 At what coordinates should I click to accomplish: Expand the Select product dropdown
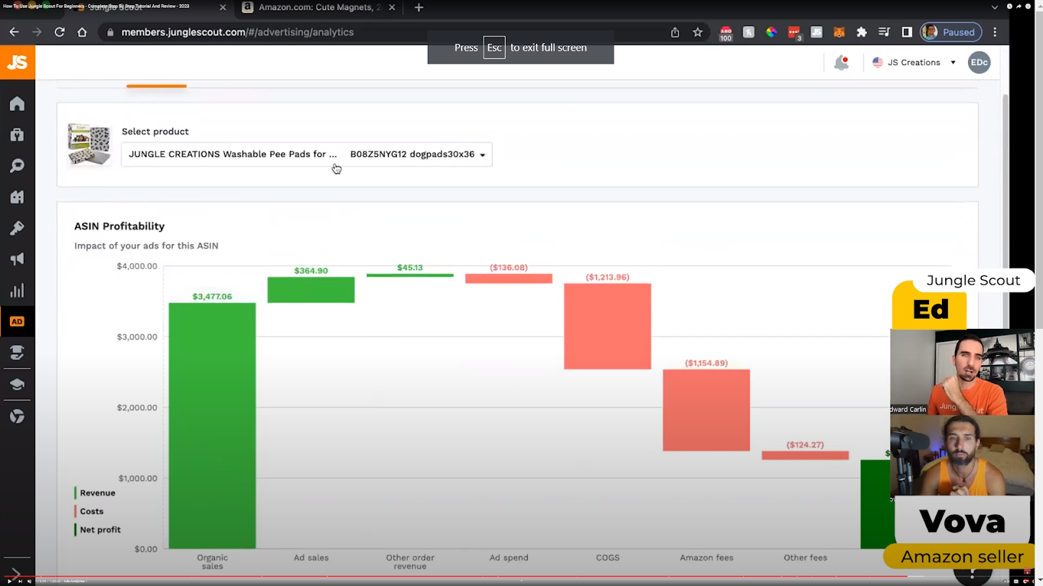(306, 154)
